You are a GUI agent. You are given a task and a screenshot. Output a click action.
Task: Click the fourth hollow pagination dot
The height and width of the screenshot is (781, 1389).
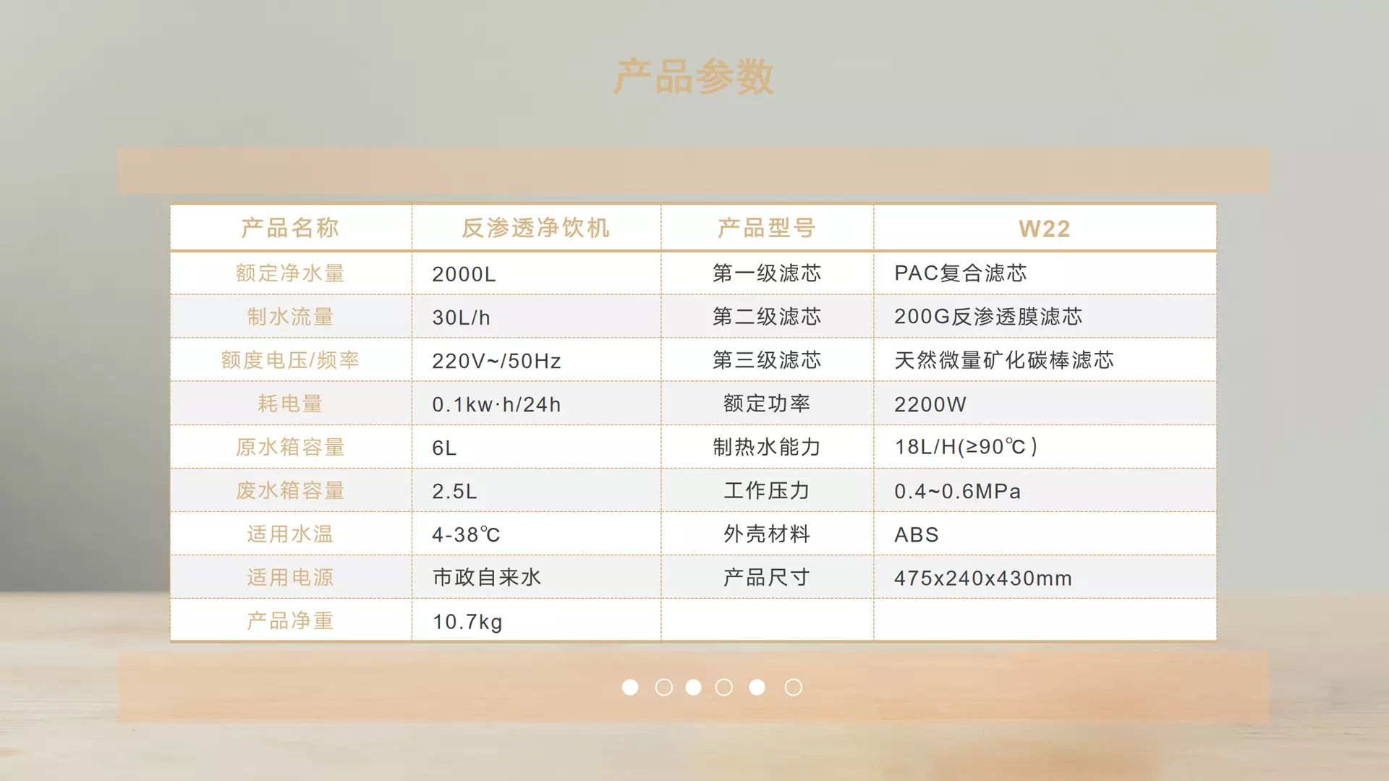[x=723, y=687]
